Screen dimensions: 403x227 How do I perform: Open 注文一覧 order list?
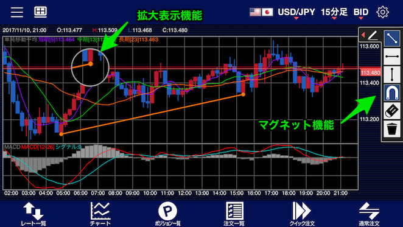(x=234, y=214)
